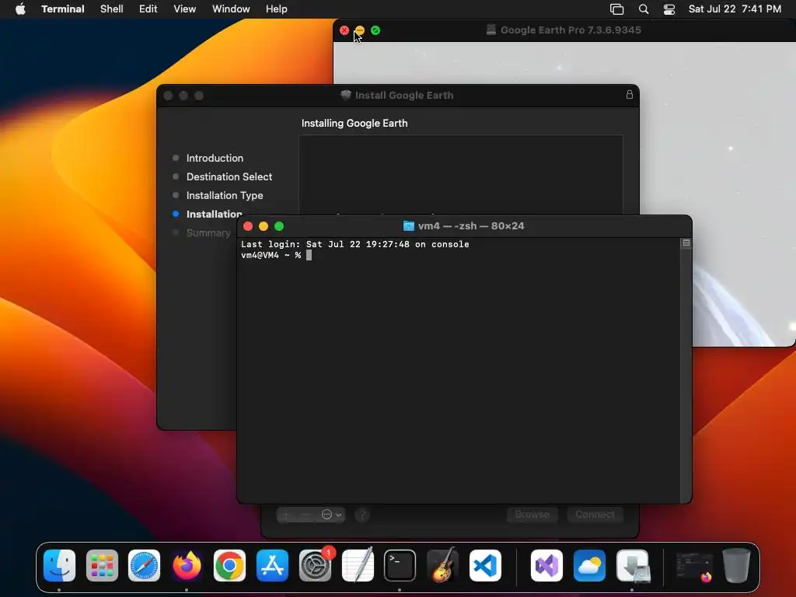
Task: Minimize the Google Earth Pro disk window
Action: (x=360, y=30)
